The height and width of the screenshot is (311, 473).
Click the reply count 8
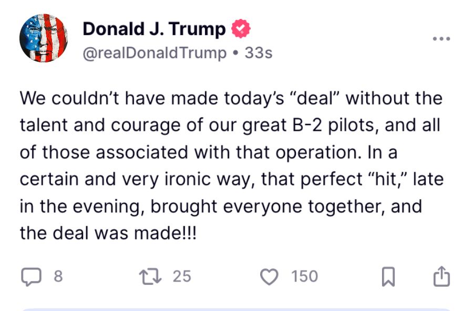(58, 277)
